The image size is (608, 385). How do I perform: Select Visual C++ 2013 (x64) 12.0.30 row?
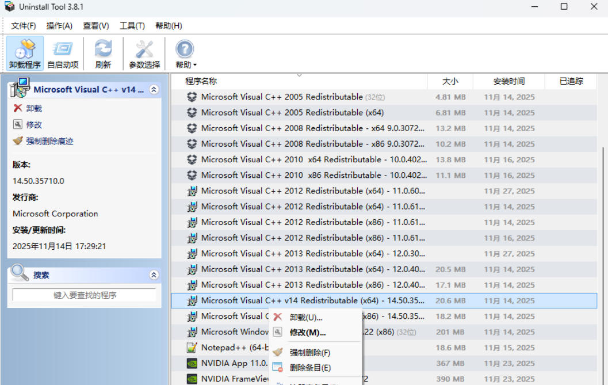click(x=384, y=253)
